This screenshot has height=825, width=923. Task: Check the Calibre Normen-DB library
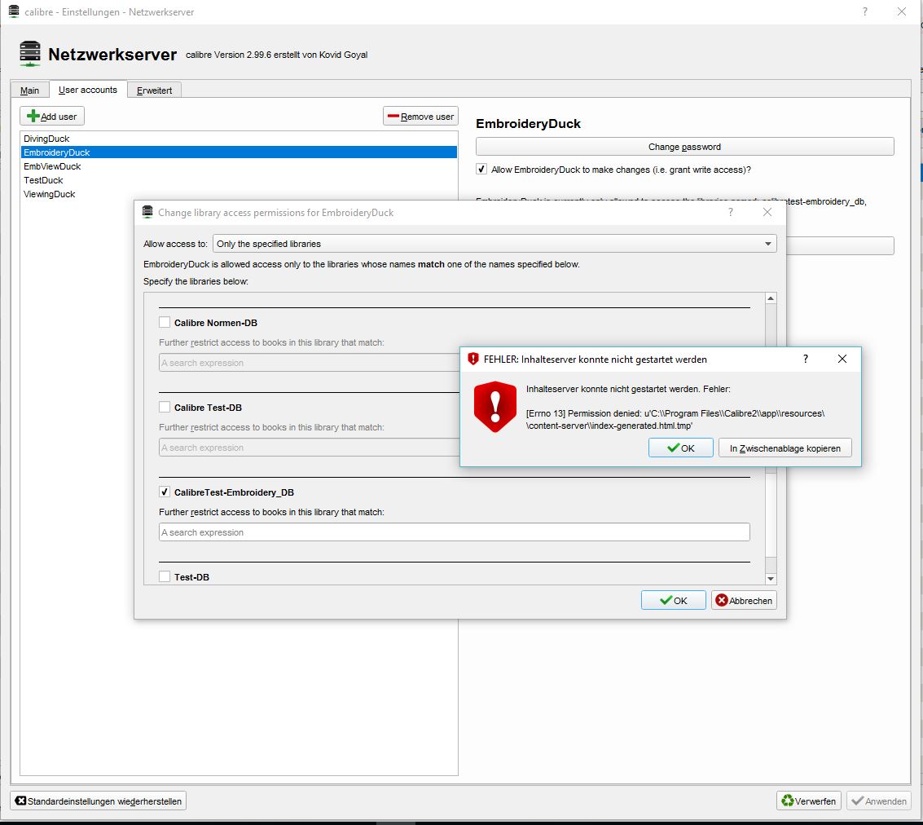[165, 322]
